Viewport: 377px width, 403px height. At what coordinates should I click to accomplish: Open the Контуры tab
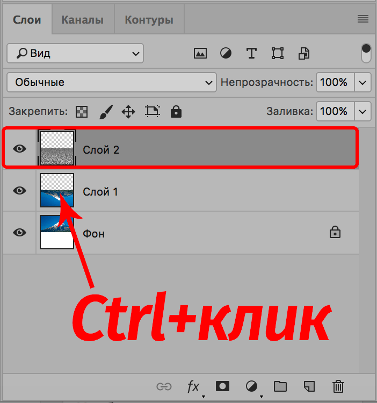[x=149, y=20]
